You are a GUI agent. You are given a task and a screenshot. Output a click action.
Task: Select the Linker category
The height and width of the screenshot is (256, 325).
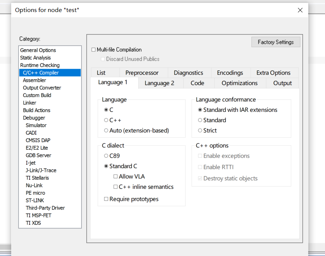pos(50,103)
